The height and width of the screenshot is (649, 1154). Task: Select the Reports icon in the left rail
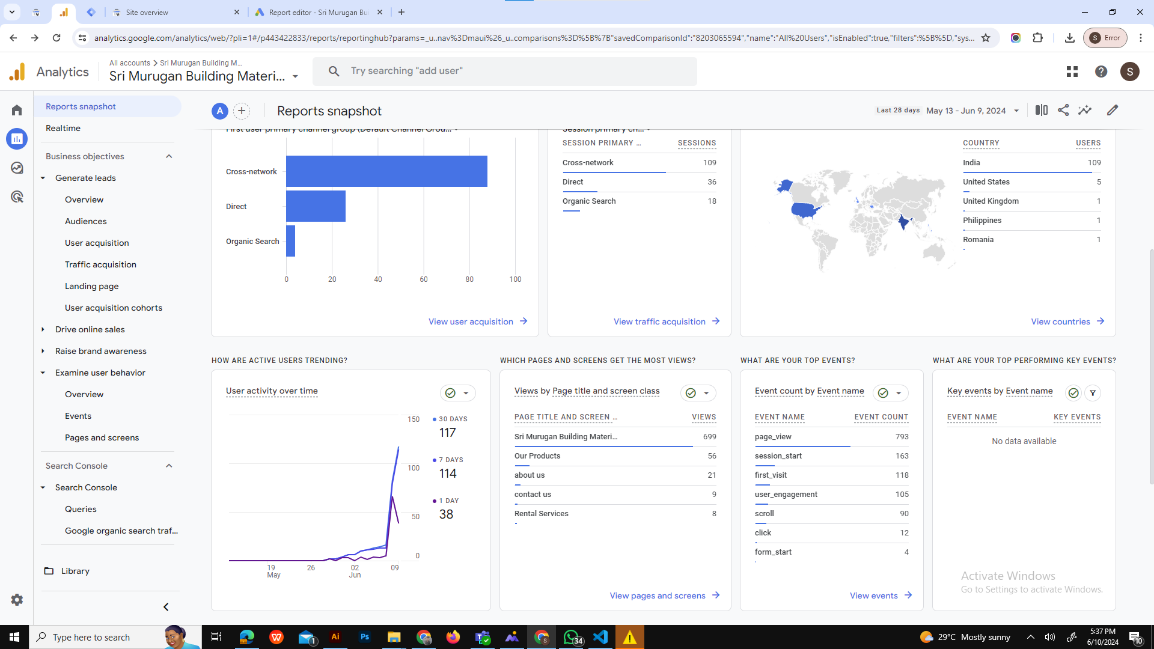pos(17,139)
